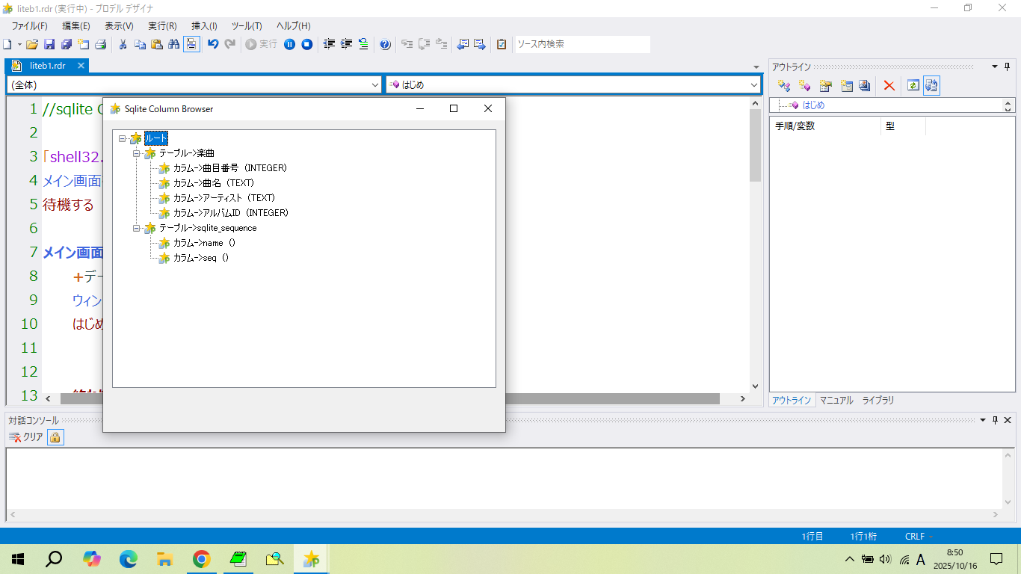This screenshot has height=574, width=1021.
Task: Open the 挿入(I) menu
Action: (204, 26)
